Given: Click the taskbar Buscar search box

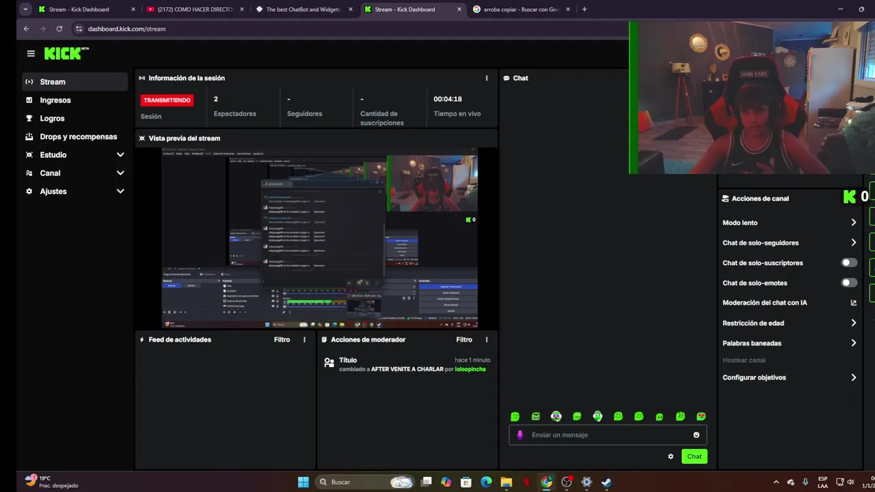Looking at the screenshot, I should [366, 482].
